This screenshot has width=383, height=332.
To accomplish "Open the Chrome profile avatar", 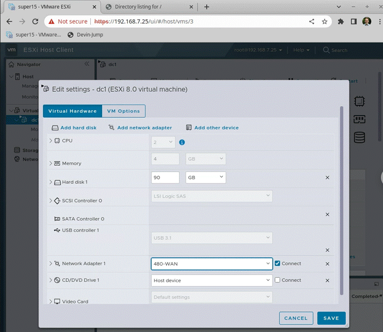I will click(x=367, y=22).
